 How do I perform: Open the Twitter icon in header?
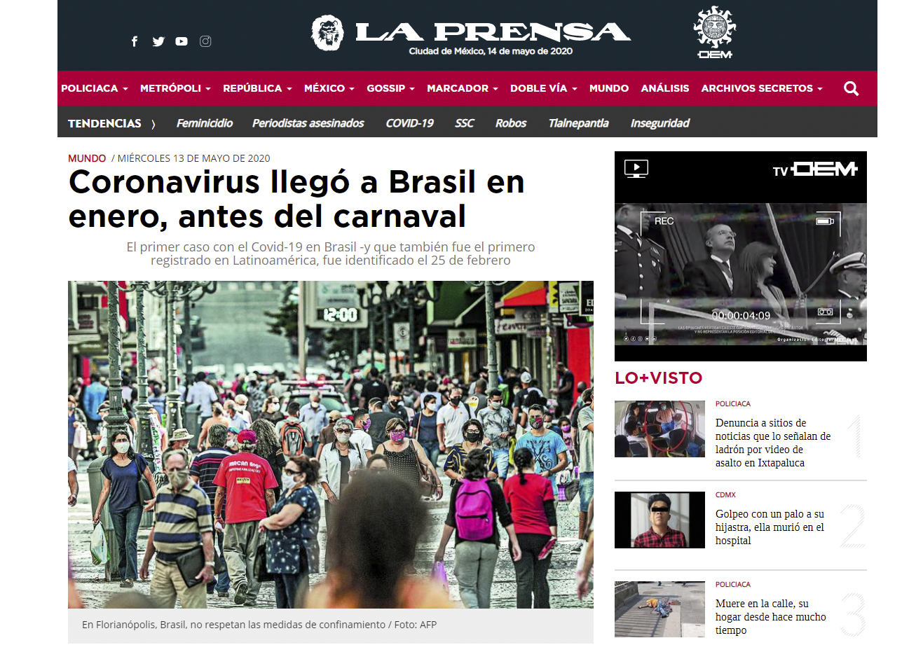click(x=158, y=41)
